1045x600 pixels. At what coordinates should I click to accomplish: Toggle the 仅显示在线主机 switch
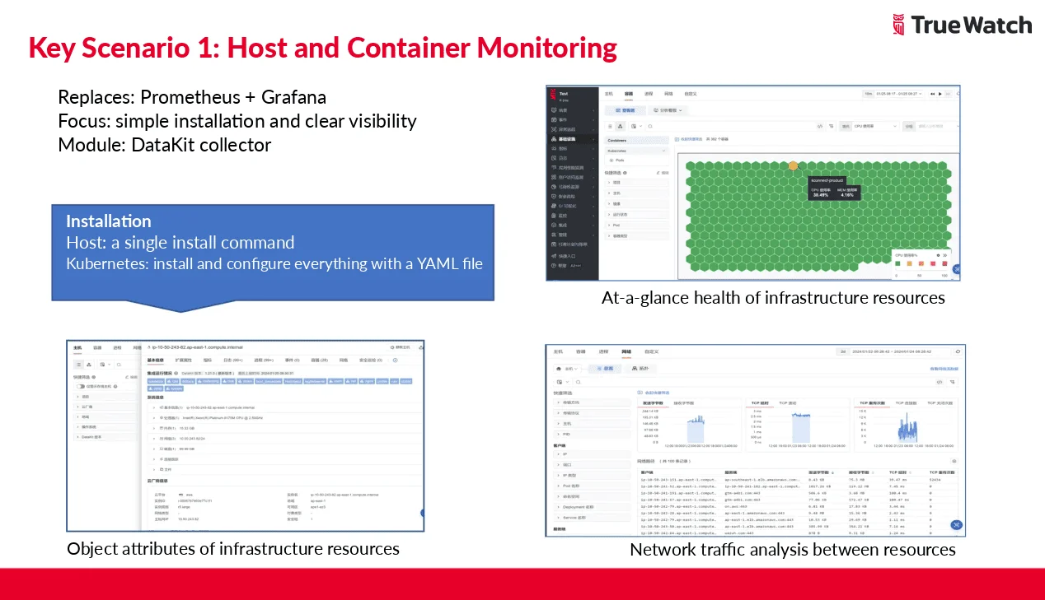[x=81, y=386]
